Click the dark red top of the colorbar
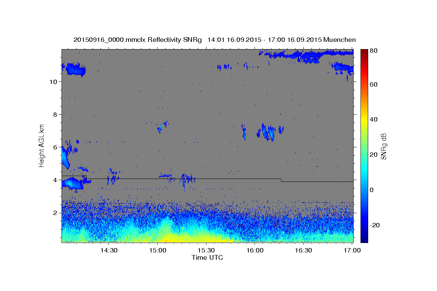 [x=364, y=52]
